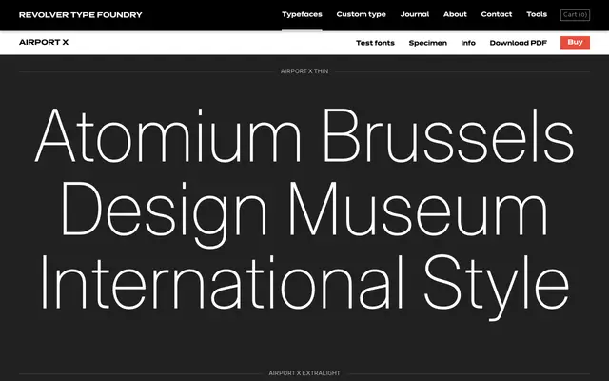The width and height of the screenshot is (609, 381).
Task: Click the red Buy button
Action: point(575,42)
